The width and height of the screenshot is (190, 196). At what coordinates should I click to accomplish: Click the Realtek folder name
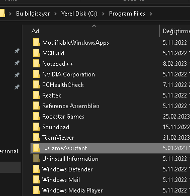pos(52,95)
